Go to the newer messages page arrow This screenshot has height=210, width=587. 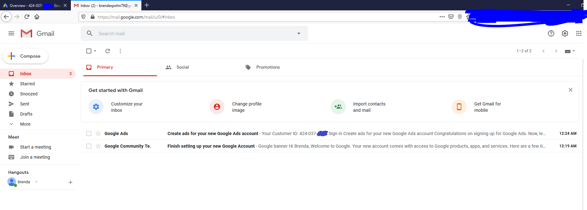pos(544,51)
